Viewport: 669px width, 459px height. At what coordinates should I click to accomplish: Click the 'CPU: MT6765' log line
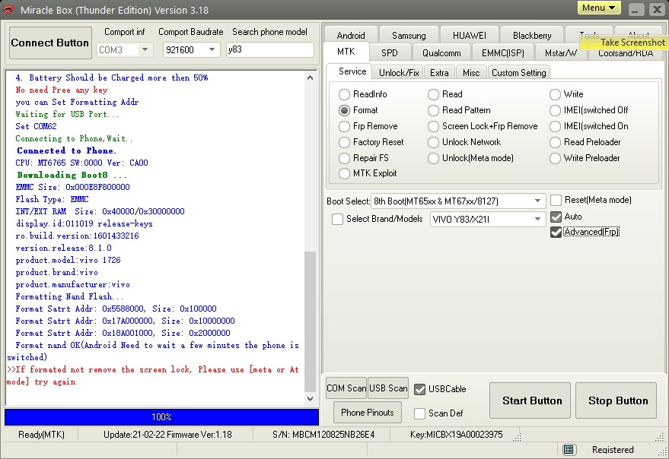click(x=81, y=163)
